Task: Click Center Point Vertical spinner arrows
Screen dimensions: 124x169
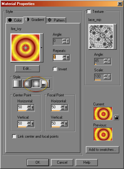Action: (29, 124)
